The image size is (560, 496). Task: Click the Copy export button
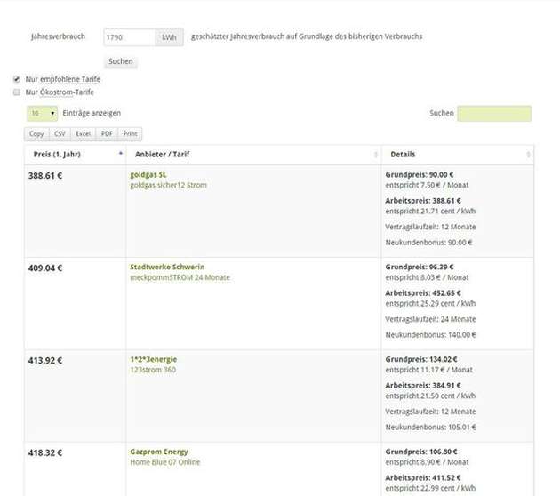point(36,134)
